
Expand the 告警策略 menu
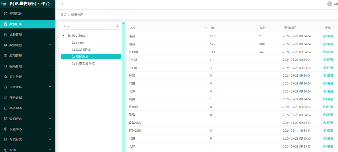50,87
